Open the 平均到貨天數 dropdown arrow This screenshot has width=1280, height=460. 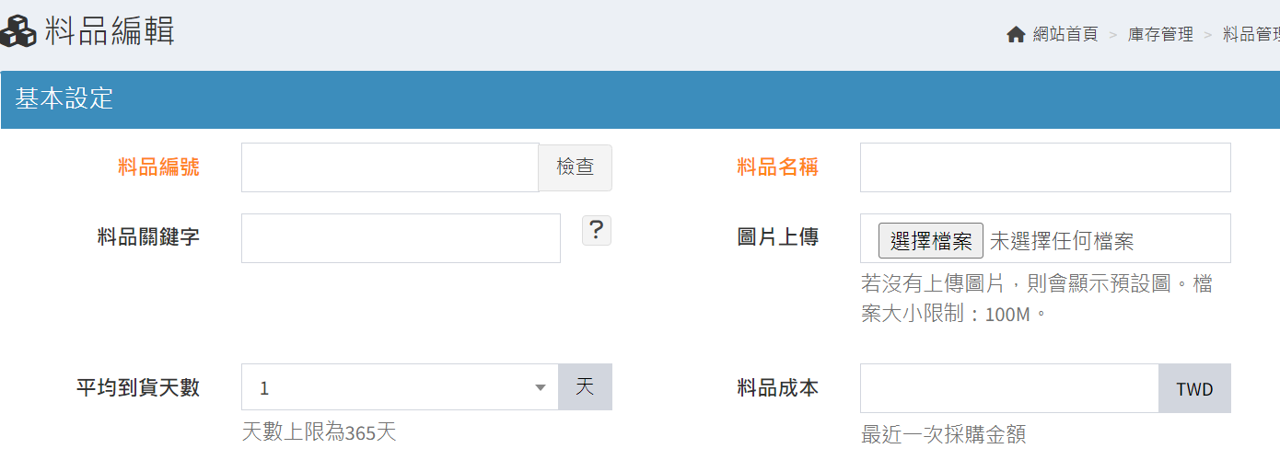click(541, 387)
